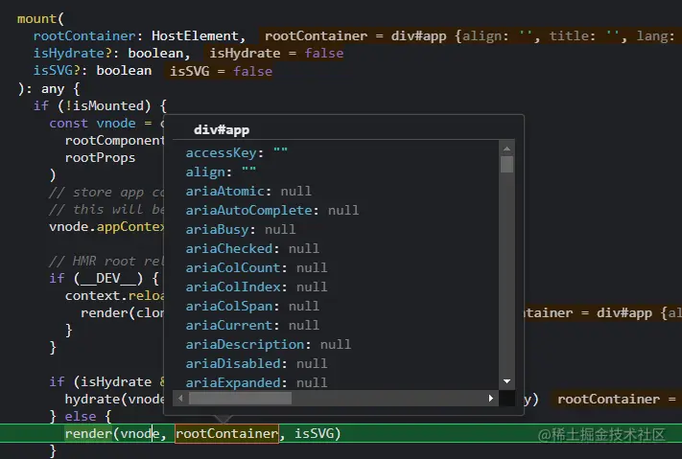Select the ariaColIndex property row

(x=256, y=287)
